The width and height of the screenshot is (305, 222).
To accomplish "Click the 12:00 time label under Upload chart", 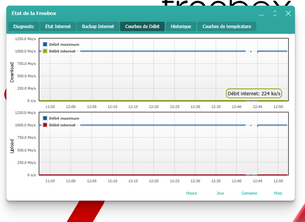I will [x=71, y=181].
